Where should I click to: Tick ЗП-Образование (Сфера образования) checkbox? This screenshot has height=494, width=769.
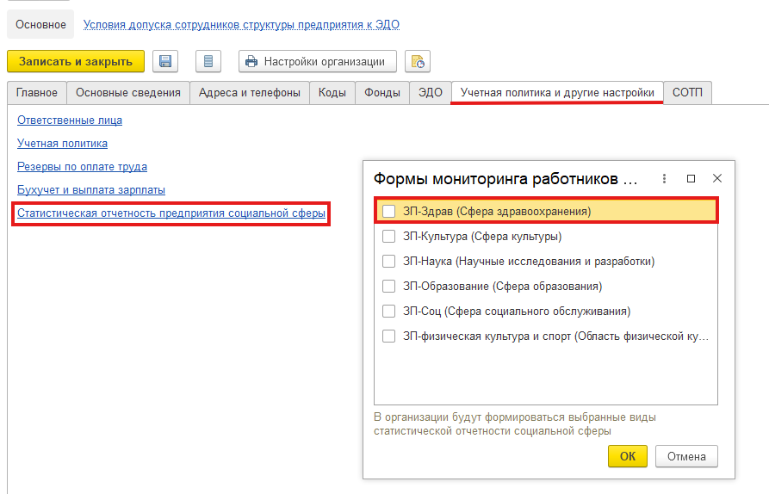click(x=388, y=287)
